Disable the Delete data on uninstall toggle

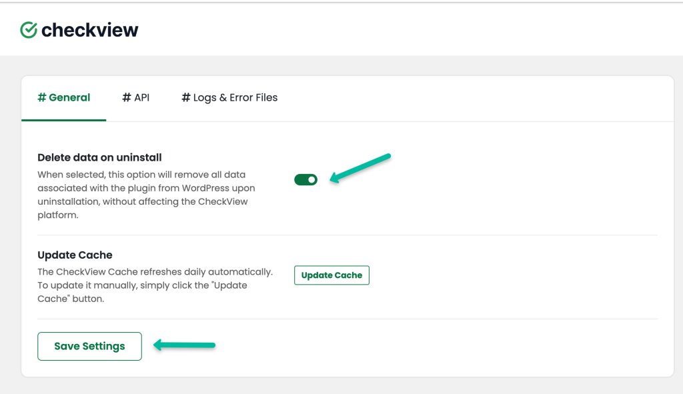305,180
